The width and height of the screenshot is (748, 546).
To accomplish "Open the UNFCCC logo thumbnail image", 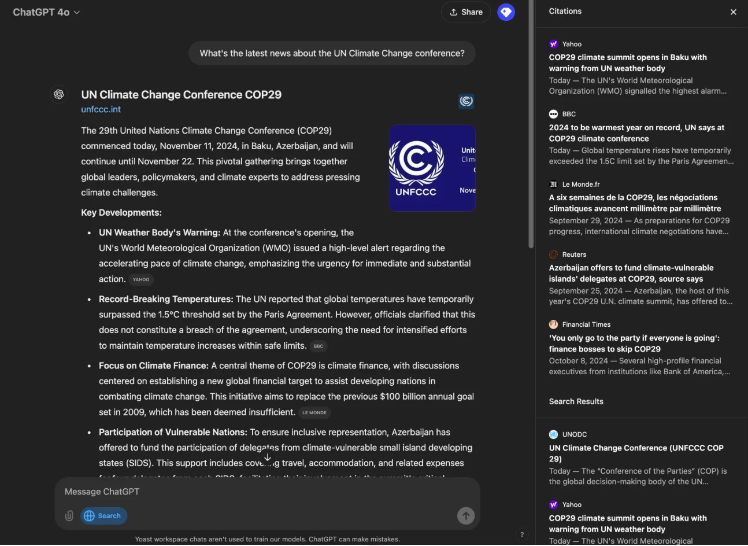I will click(432, 168).
